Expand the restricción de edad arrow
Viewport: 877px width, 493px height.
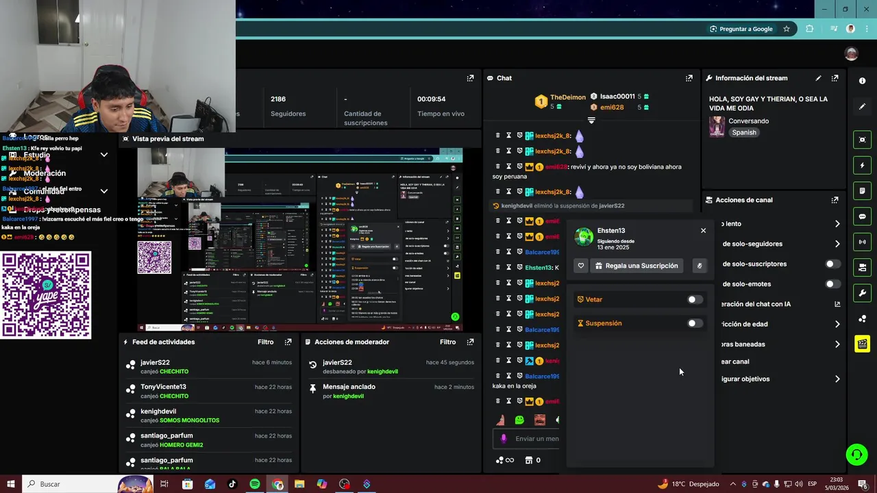coord(837,324)
